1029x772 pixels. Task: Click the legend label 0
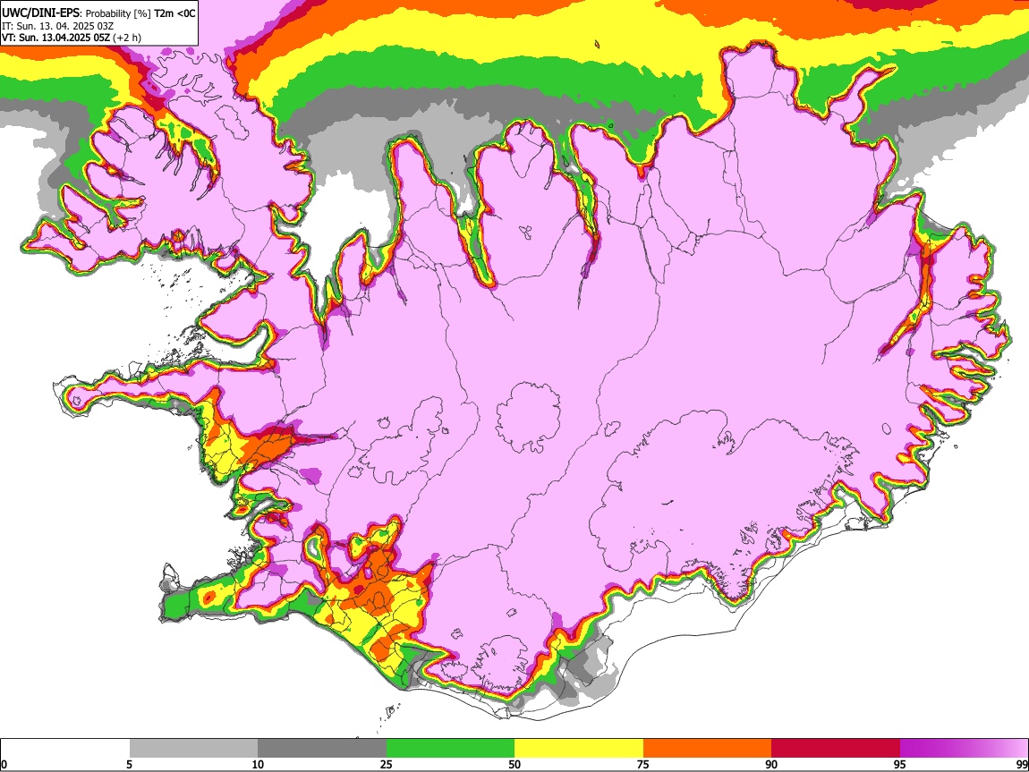coord(4,765)
